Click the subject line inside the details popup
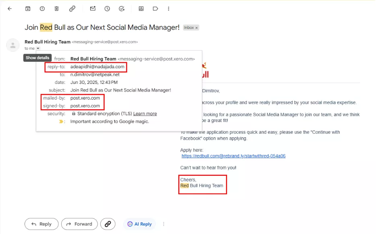376x234 pixels. click(x=121, y=90)
